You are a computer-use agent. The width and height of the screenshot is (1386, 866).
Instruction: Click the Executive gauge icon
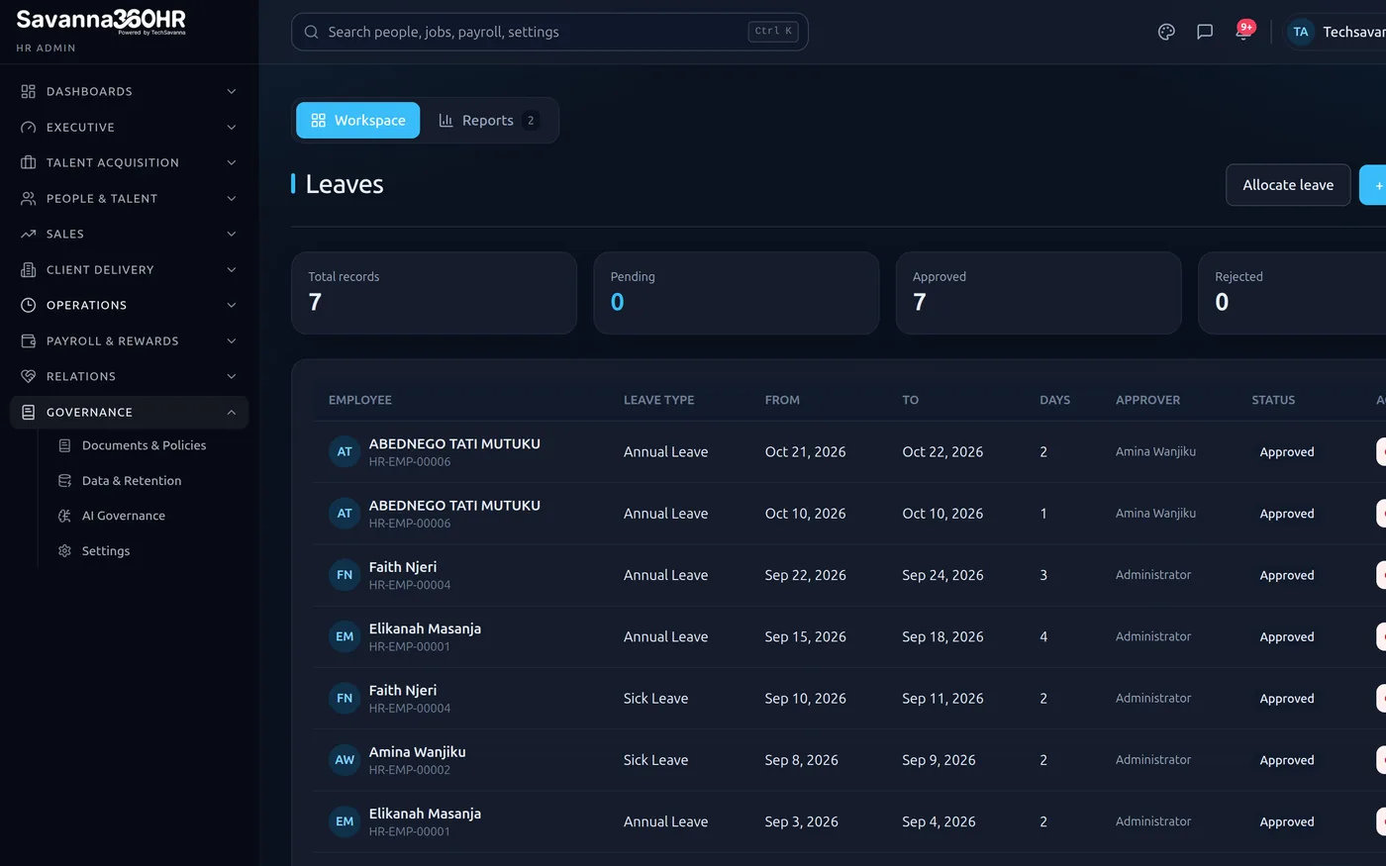pyautogui.click(x=28, y=127)
